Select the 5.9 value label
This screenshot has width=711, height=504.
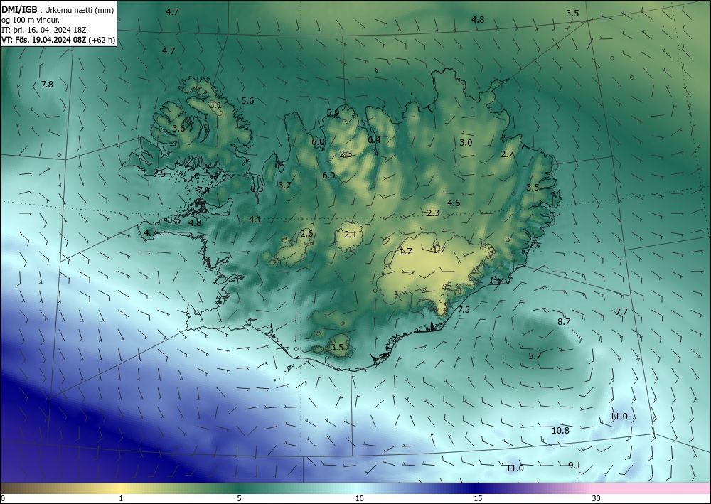333,113
